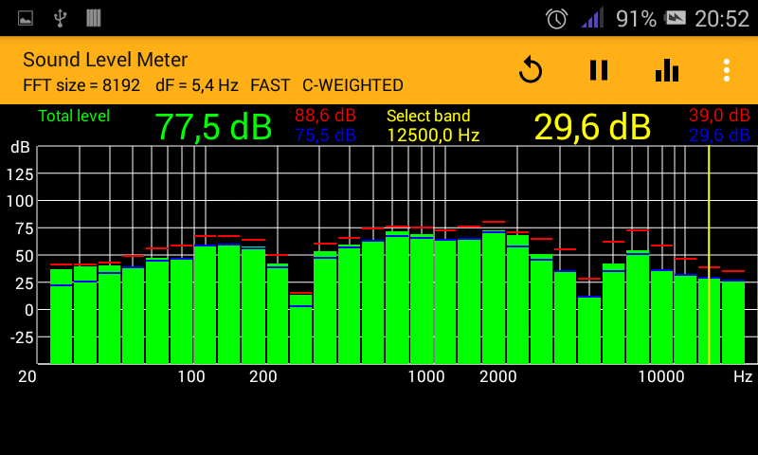Select the green bar directly above the 1000 label

pyautogui.click(x=421, y=299)
